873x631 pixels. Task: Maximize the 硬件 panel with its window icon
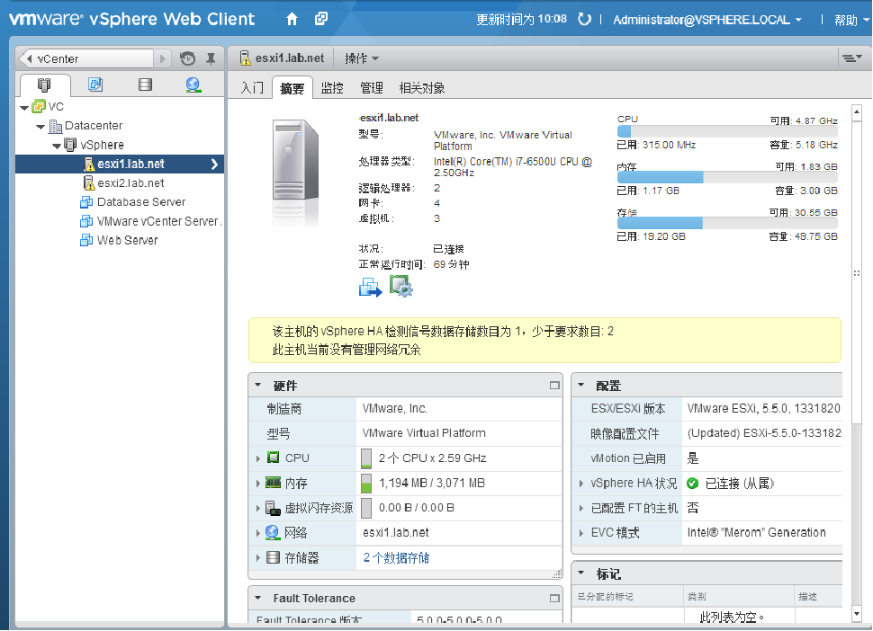click(x=554, y=386)
